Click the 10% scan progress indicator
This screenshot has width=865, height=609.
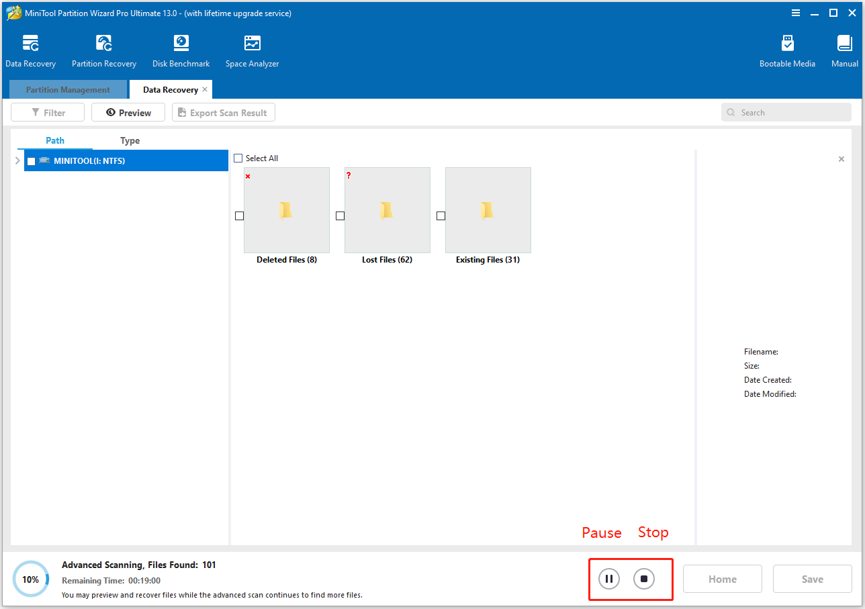(x=31, y=578)
